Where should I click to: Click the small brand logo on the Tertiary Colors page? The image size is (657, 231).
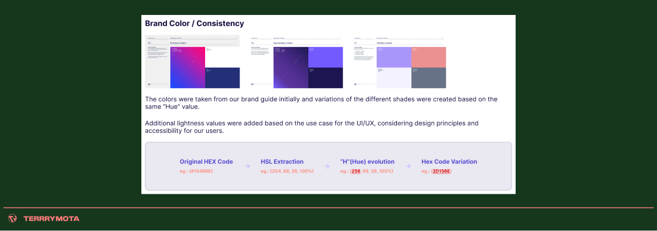pyautogui.click(x=355, y=84)
